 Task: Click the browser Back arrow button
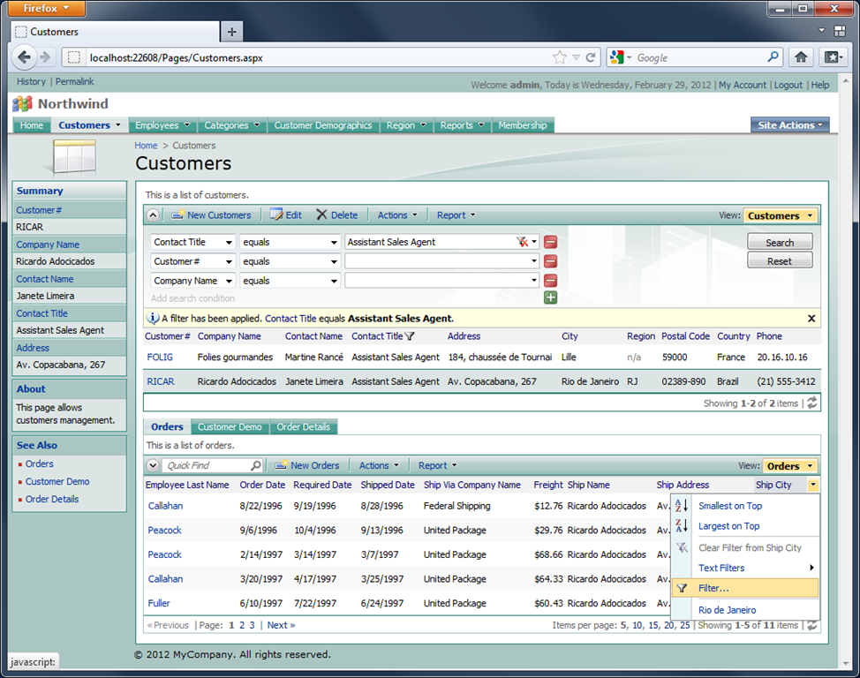click(25, 58)
